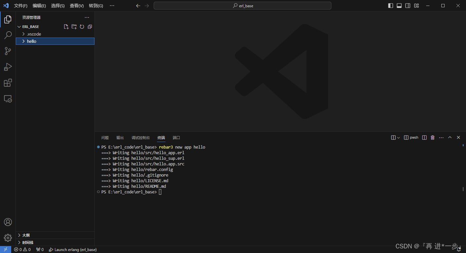Screen dimensions: 466x253
Task: Open the Manage gear menu
Action: 8,238
